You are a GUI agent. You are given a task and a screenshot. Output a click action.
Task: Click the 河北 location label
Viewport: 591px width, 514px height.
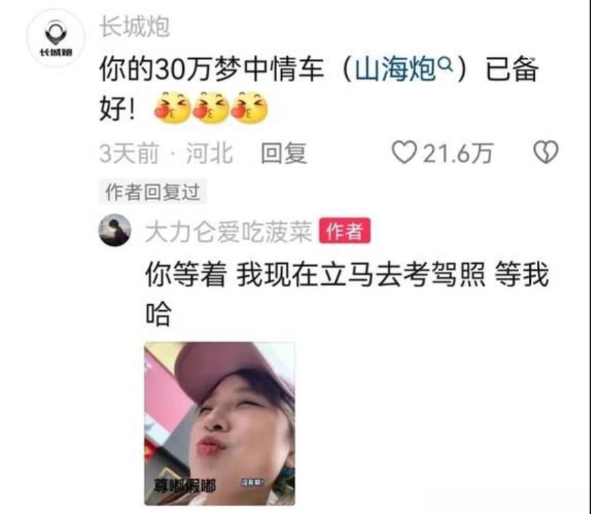[209, 153]
